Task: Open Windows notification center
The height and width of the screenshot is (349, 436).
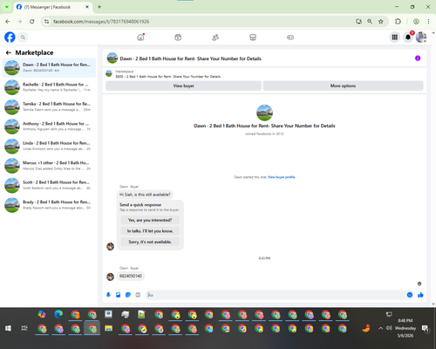Action: [426, 329]
